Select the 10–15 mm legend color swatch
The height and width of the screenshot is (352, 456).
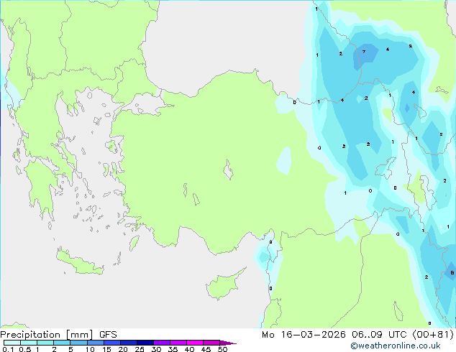coord(95,343)
